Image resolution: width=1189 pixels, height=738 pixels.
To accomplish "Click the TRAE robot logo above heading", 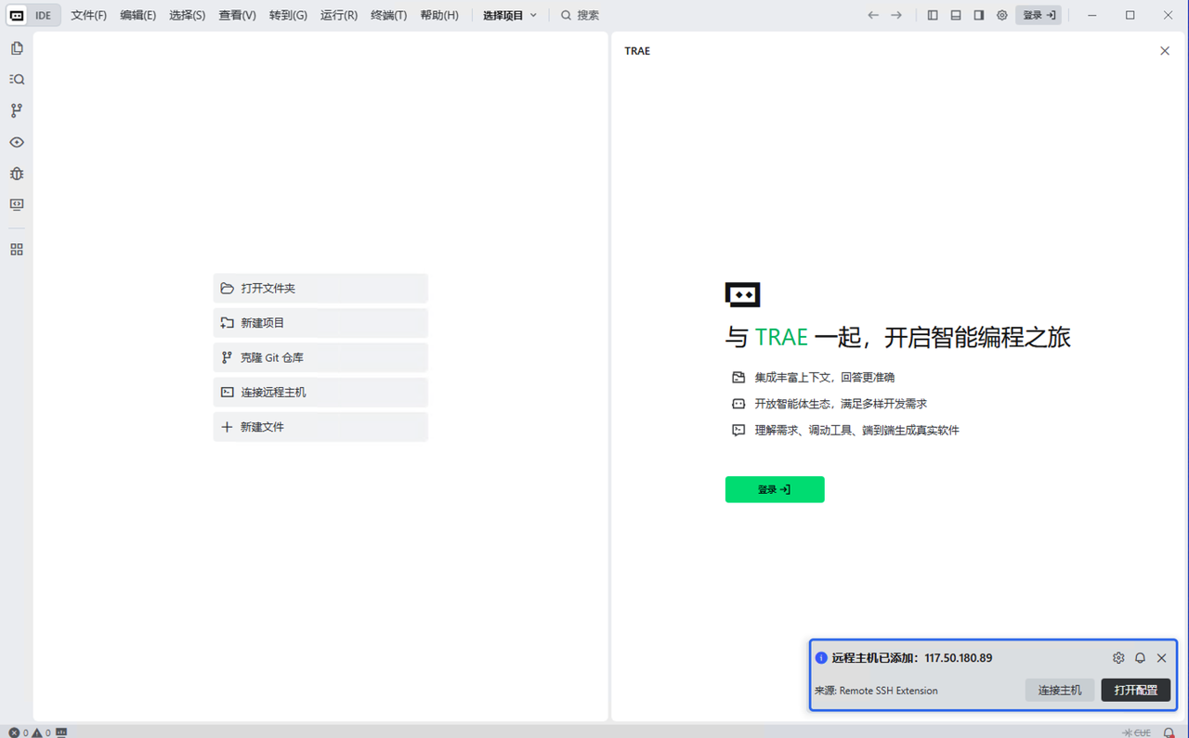I will point(742,295).
